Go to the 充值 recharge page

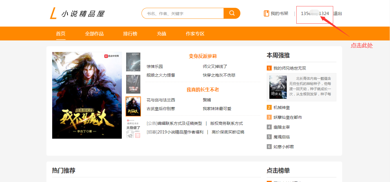click(x=162, y=34)
